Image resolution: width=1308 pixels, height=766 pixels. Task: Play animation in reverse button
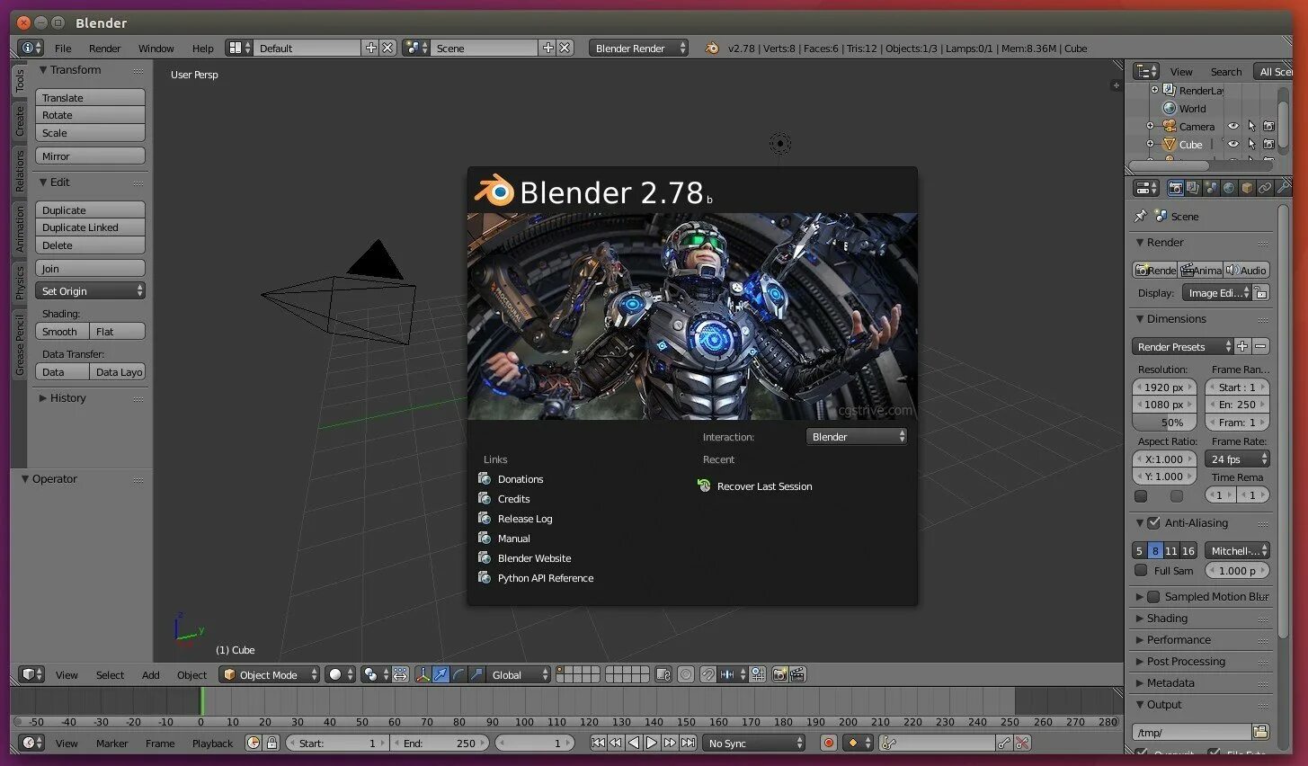pyautogui.click(x=634, y=743)
